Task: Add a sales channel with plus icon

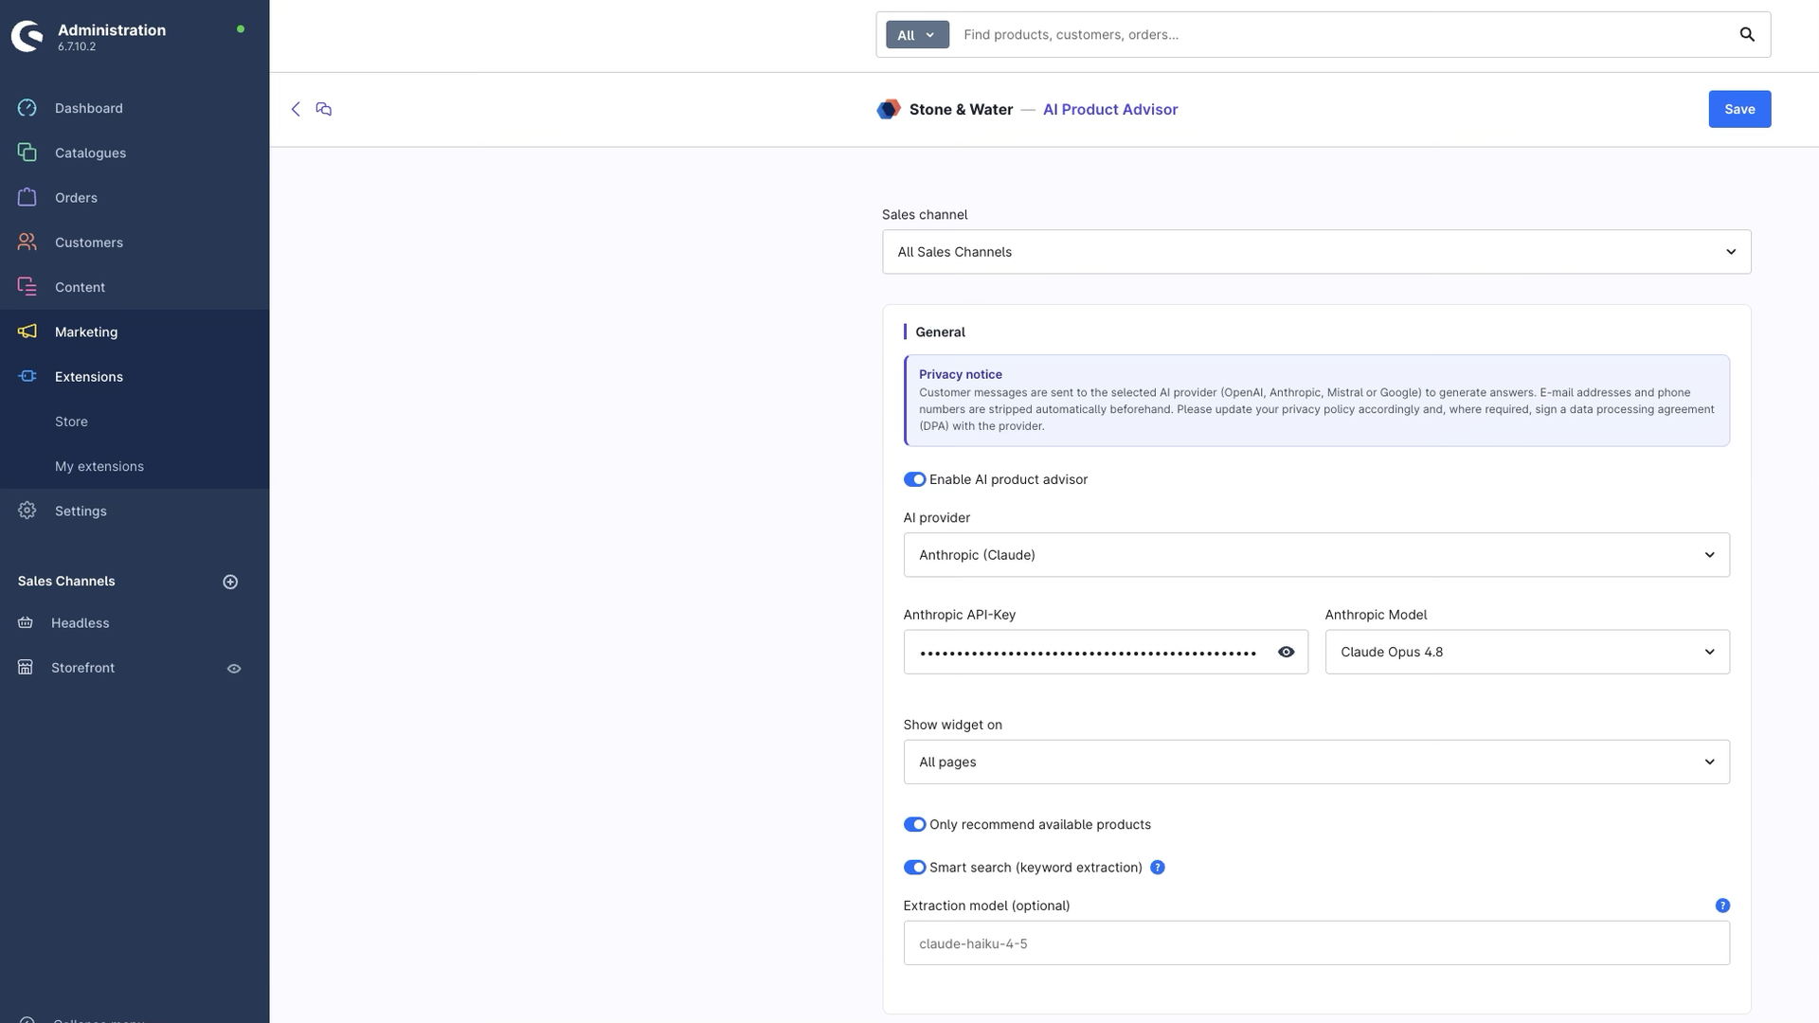Action: point(230,582)
